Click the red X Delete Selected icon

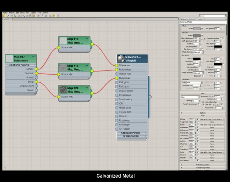19,16
